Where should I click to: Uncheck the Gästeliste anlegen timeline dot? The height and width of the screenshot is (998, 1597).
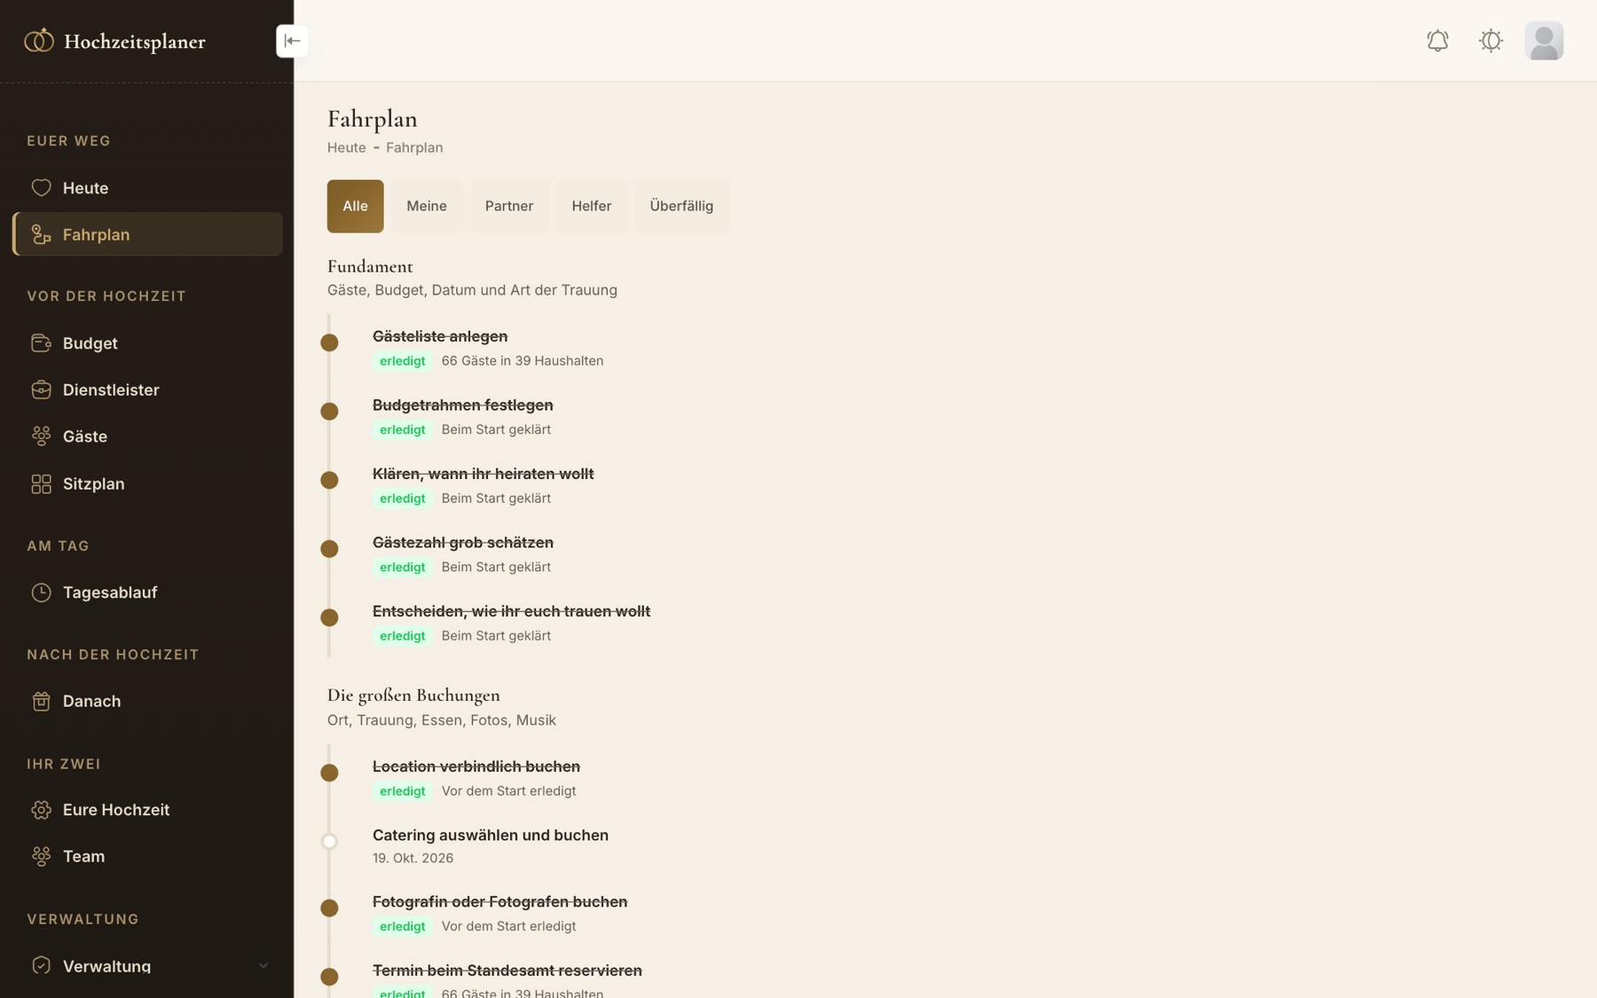pos(329,342)
